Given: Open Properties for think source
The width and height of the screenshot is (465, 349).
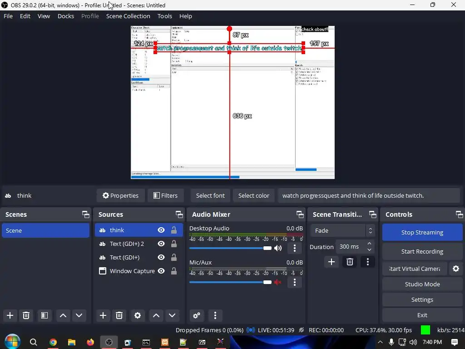Looking at the screenshot, I should pos(121,195).
